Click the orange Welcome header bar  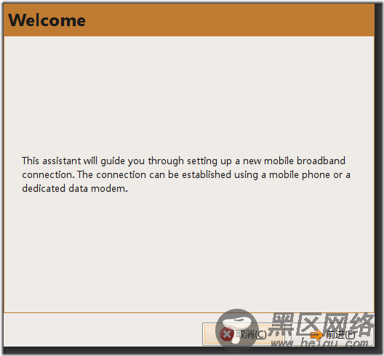tap(189, 20)
